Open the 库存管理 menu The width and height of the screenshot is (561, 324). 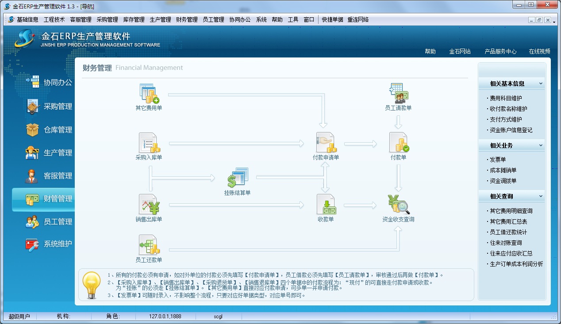[134, 20]
